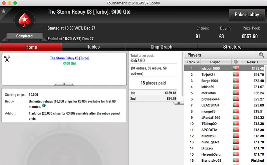Screen dimensions: 267x165
Task: Click luisport1985's Portugal flag icon
Action: pos(236,68)
